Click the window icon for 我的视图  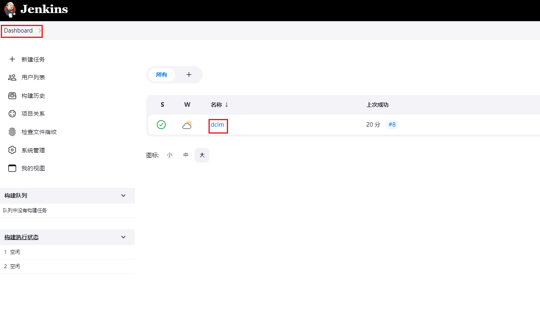[12, 168]
